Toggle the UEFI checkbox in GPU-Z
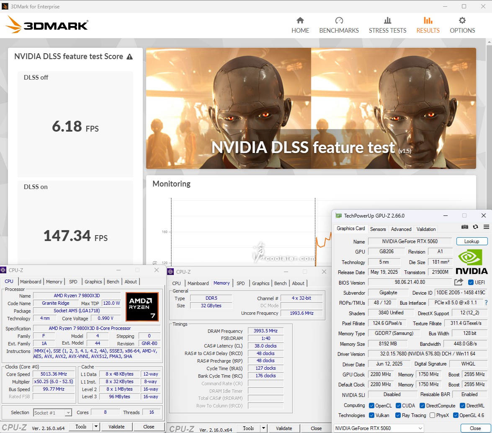Viewport: 492px width, 433px height. (x=471, y=282)
